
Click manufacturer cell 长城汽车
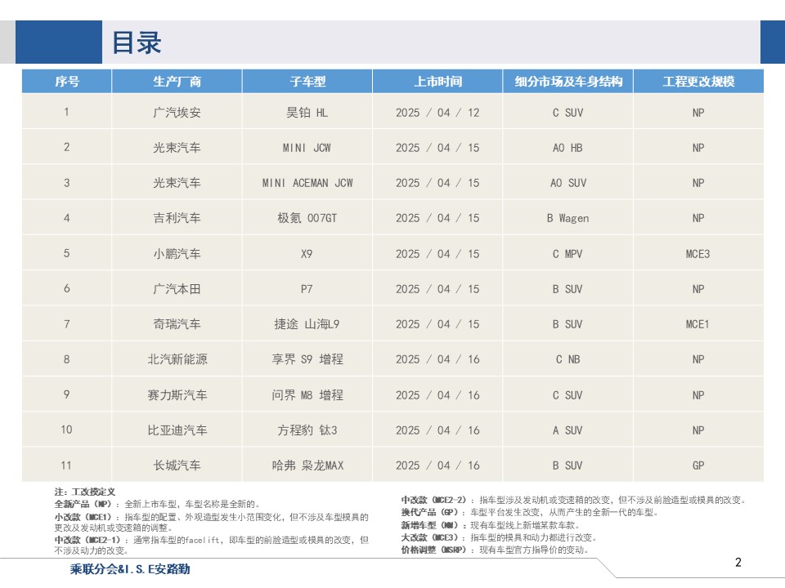pos(177,465)
